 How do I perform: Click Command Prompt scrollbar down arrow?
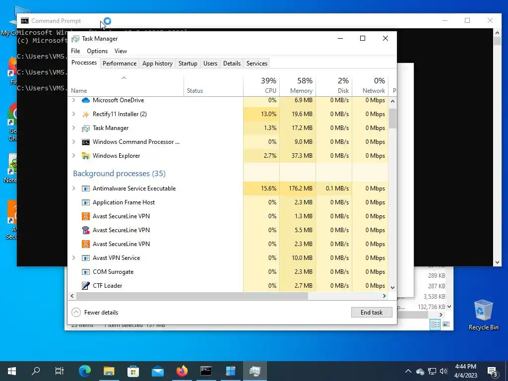coord(497,262)
